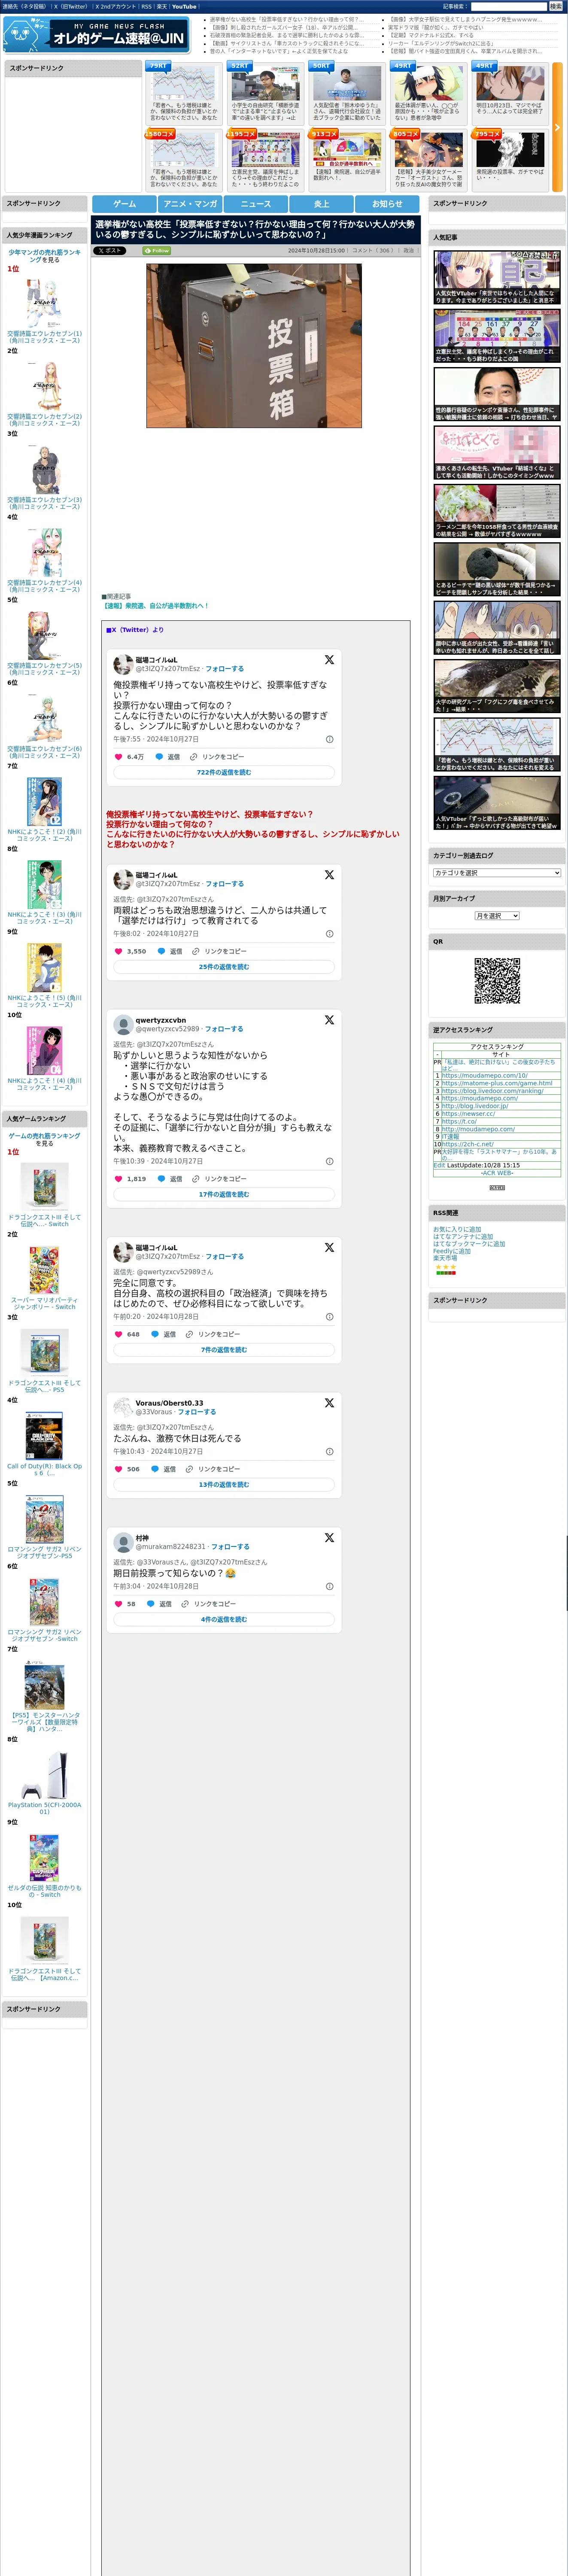Click the 検索 search button

click(x=555, y=6)
